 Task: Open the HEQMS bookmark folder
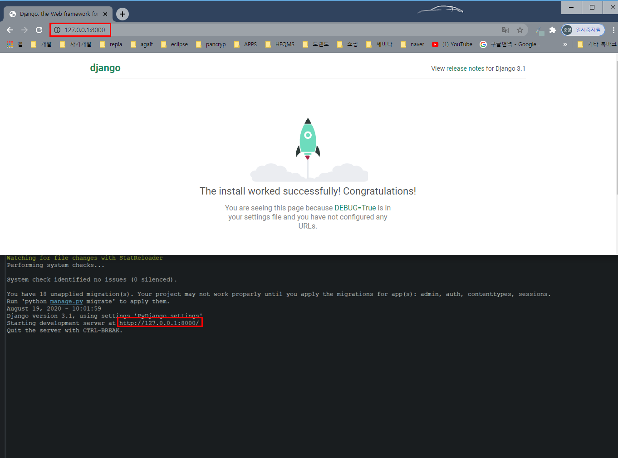point(280,44)
